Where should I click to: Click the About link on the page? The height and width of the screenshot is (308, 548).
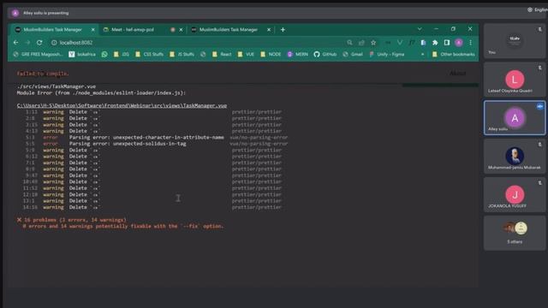pos(457,74)
